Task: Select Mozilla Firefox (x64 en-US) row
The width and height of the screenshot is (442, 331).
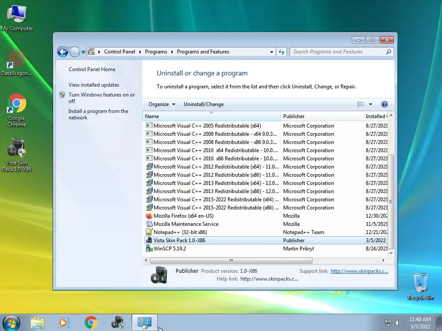Action: point(265,216)
